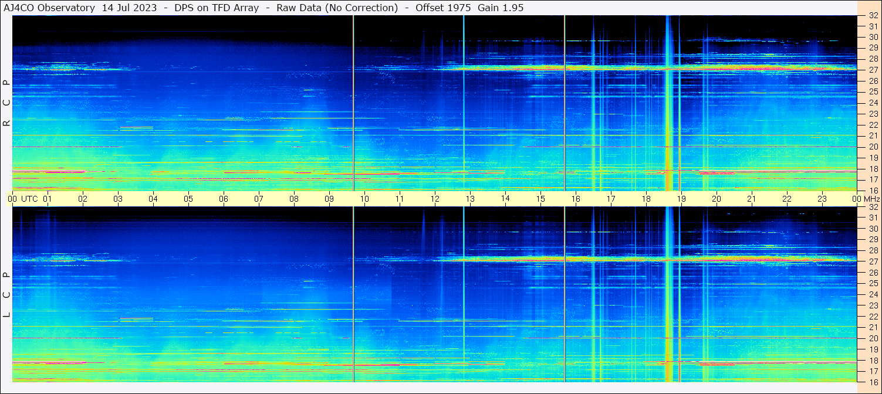This screenshot has width=882, height=394.
Task: Click the 27 MHz label on the RCP scale
Action: 873,70
